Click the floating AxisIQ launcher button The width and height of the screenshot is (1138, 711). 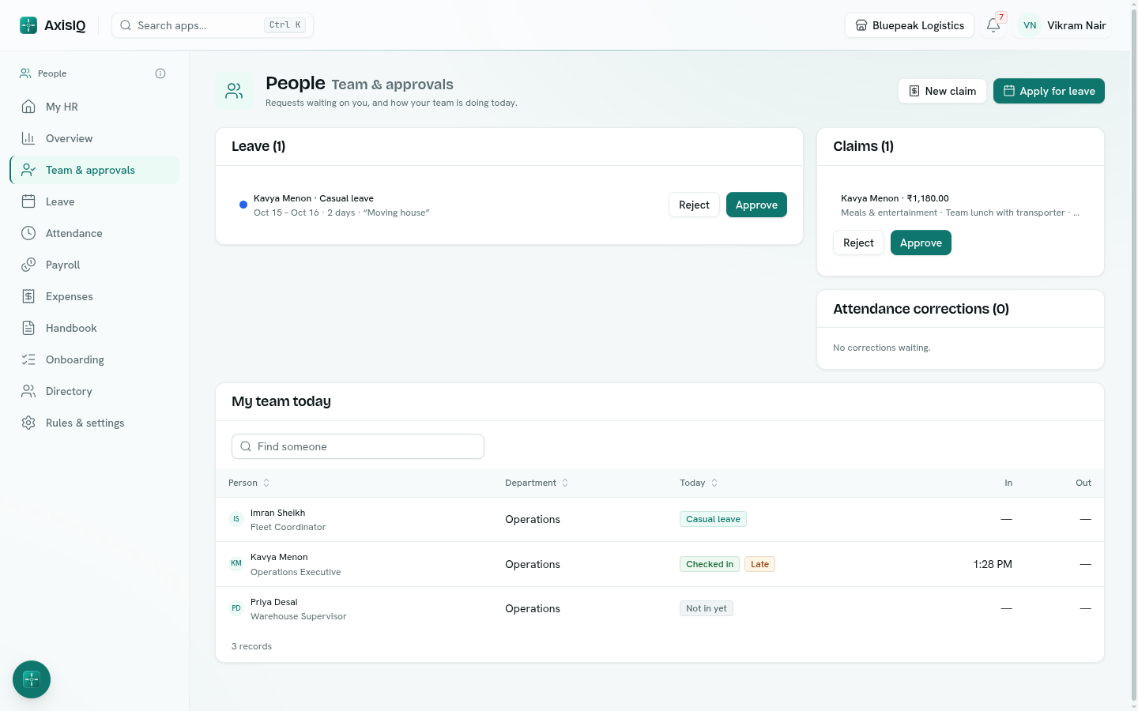tap(32, 679)
